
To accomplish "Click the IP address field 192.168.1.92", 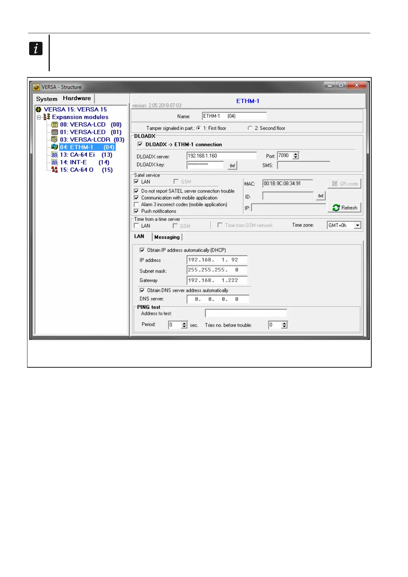I will point(217,260).
